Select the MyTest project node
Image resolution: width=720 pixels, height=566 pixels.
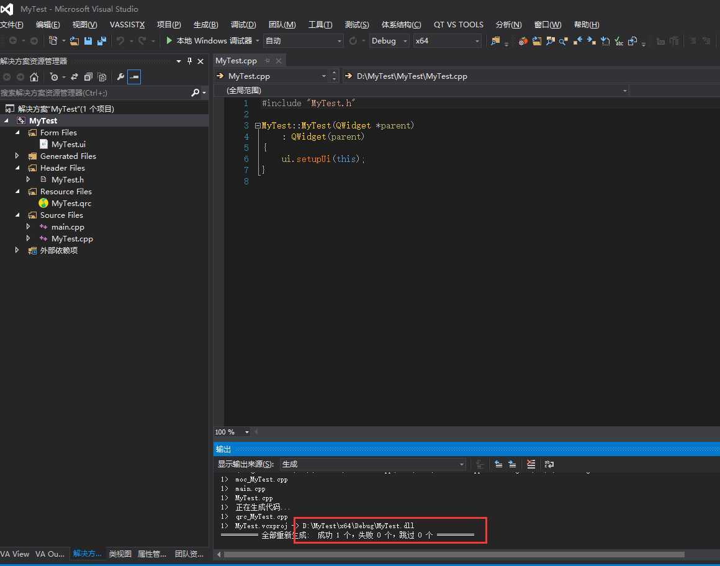(x=43, y=121)
